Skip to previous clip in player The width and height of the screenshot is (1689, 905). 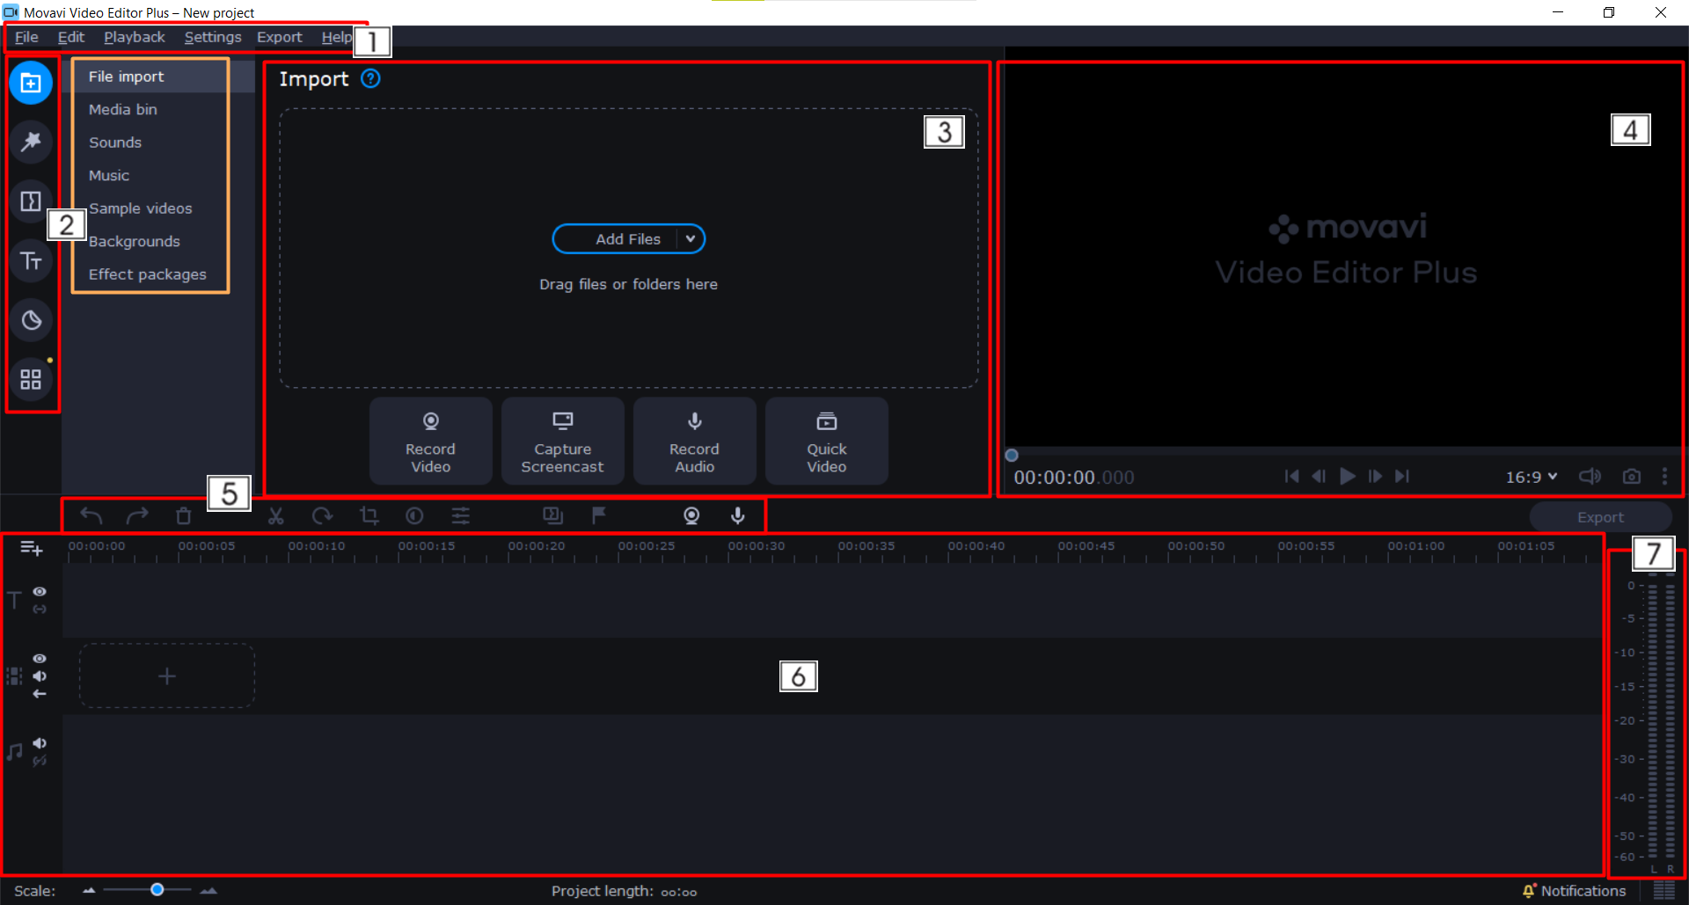tap(1291, 476)
